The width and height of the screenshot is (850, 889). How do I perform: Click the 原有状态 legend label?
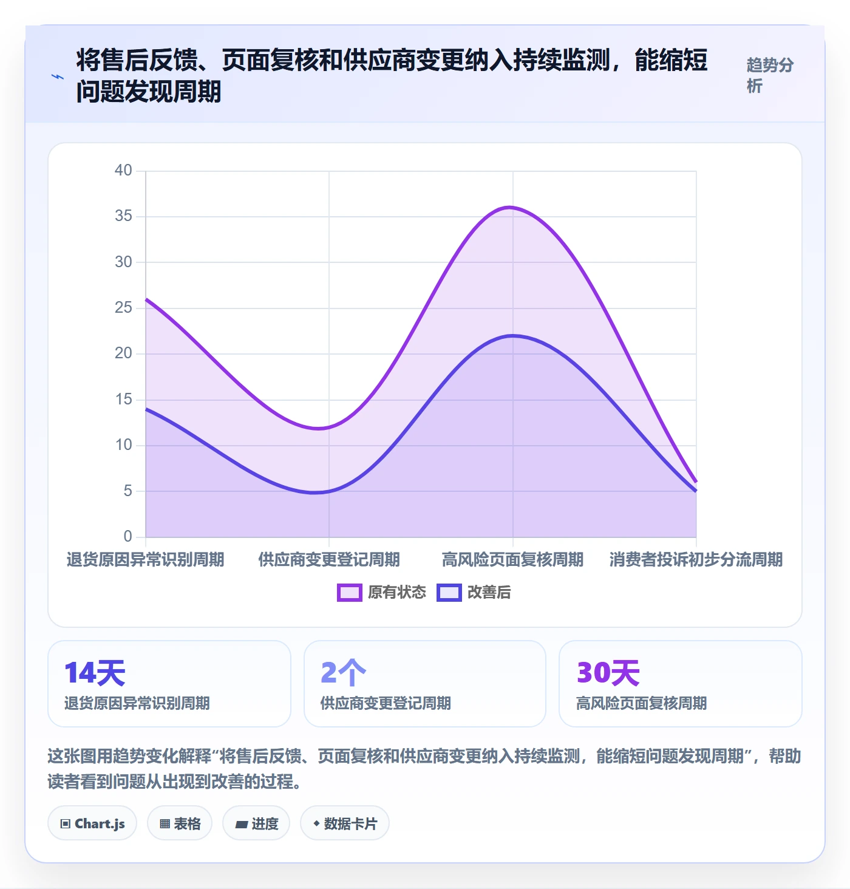[397, 593]
